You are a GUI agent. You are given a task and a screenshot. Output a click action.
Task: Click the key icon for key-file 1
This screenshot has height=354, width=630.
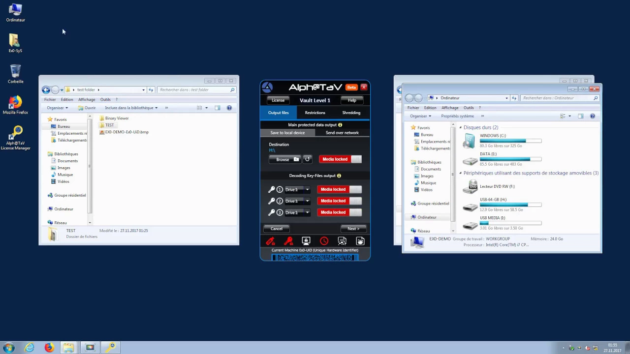271,189
